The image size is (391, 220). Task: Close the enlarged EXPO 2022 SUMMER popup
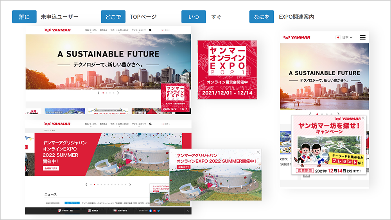click(x=258, y=152)
